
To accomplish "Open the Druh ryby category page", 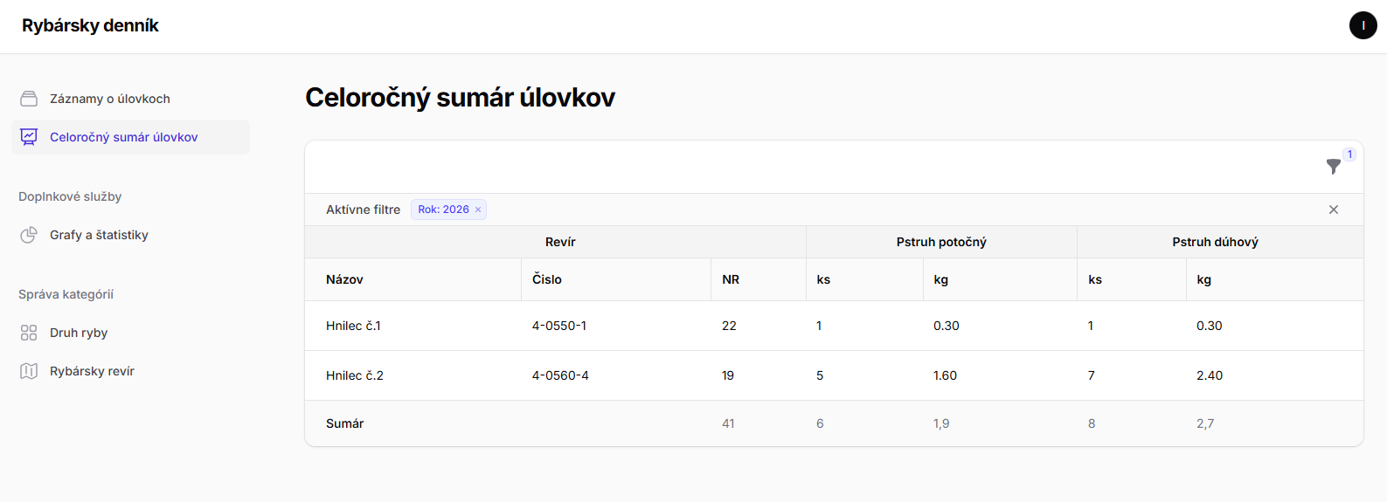I will [x=131, y=333].
